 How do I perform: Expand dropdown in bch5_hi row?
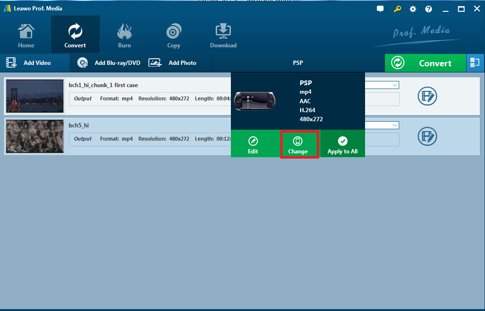click(x=394, y=125)
